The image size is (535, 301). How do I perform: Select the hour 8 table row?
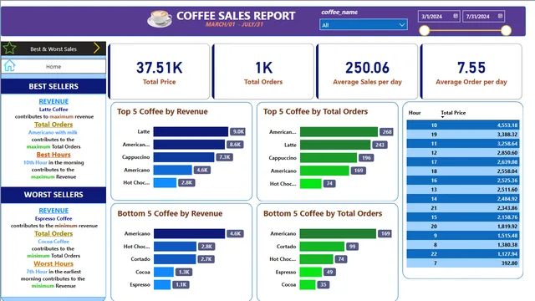(463, 245)
